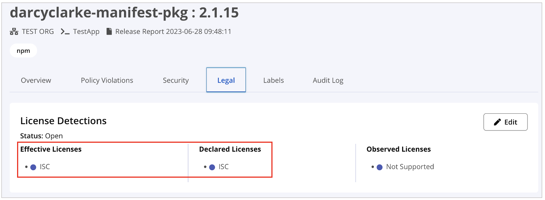
Task: Click the pencil icon in Edit button
Action: pyautogui.click(x=497, y=122)
